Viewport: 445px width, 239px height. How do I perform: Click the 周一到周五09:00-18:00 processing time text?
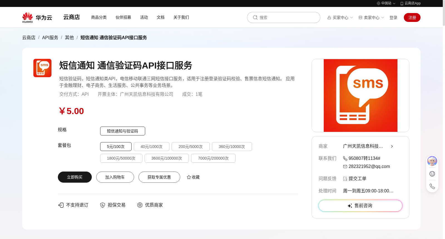(368, 191)
